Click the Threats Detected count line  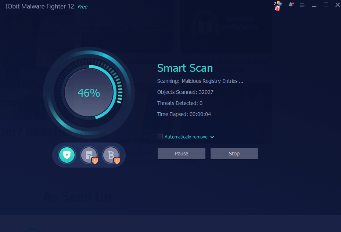click(180, 103)
